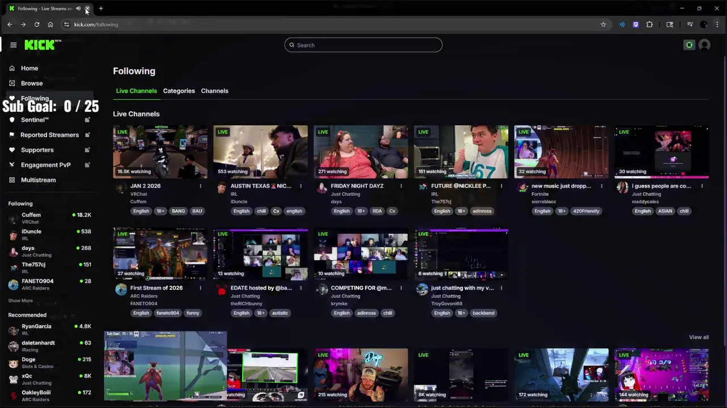
Task: Switch to the Categories tab
Action: pyautogui.click(x=179, y=91)
